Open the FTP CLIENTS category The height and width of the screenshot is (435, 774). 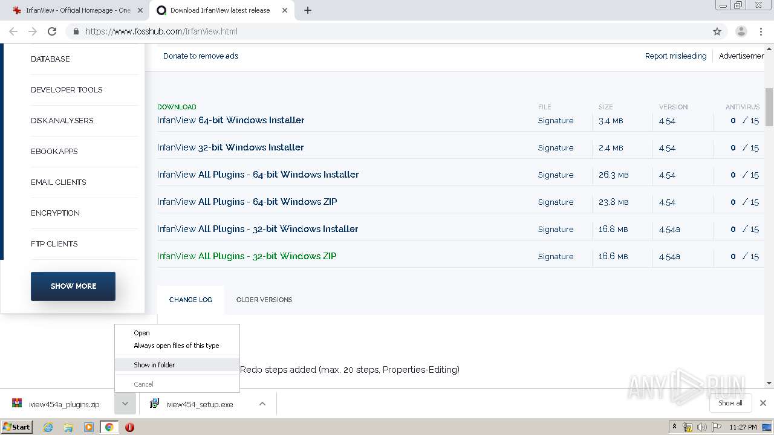[54, 244]
